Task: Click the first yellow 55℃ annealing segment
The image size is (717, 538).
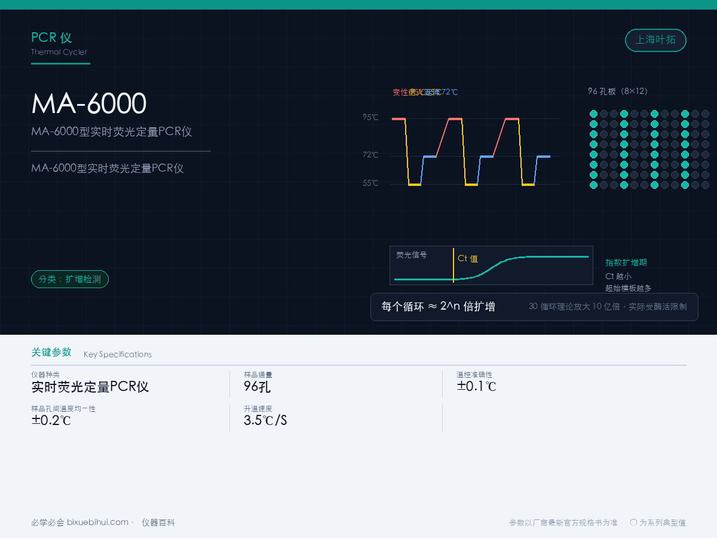Action: pyautogui.click(x=415, y=185)
